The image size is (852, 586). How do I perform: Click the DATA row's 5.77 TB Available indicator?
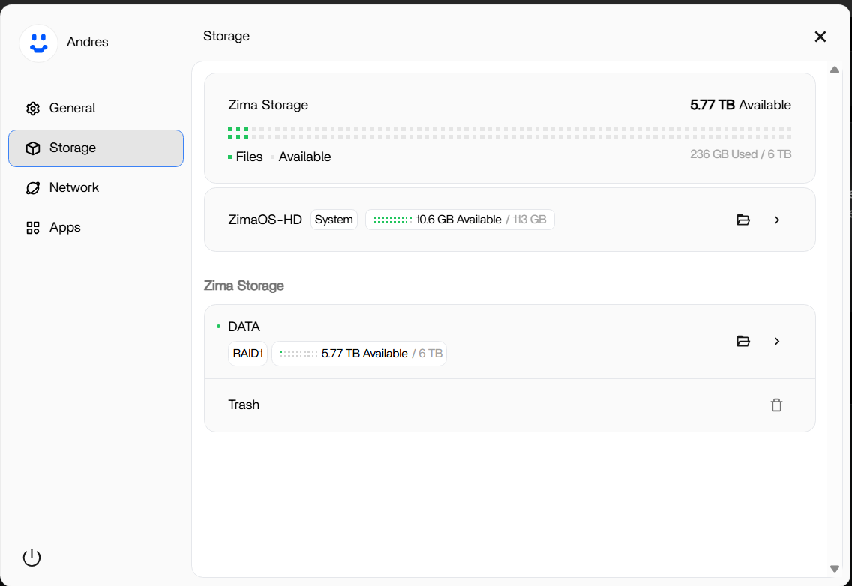pos(359,354)
